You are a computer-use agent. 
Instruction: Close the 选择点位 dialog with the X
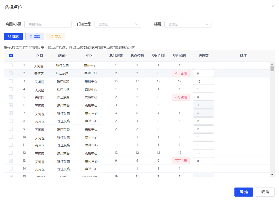(x=272, y=6)
